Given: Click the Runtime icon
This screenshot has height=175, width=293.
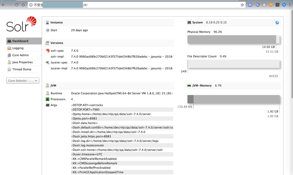Looking at the screenshot, I should click(48, 93).
